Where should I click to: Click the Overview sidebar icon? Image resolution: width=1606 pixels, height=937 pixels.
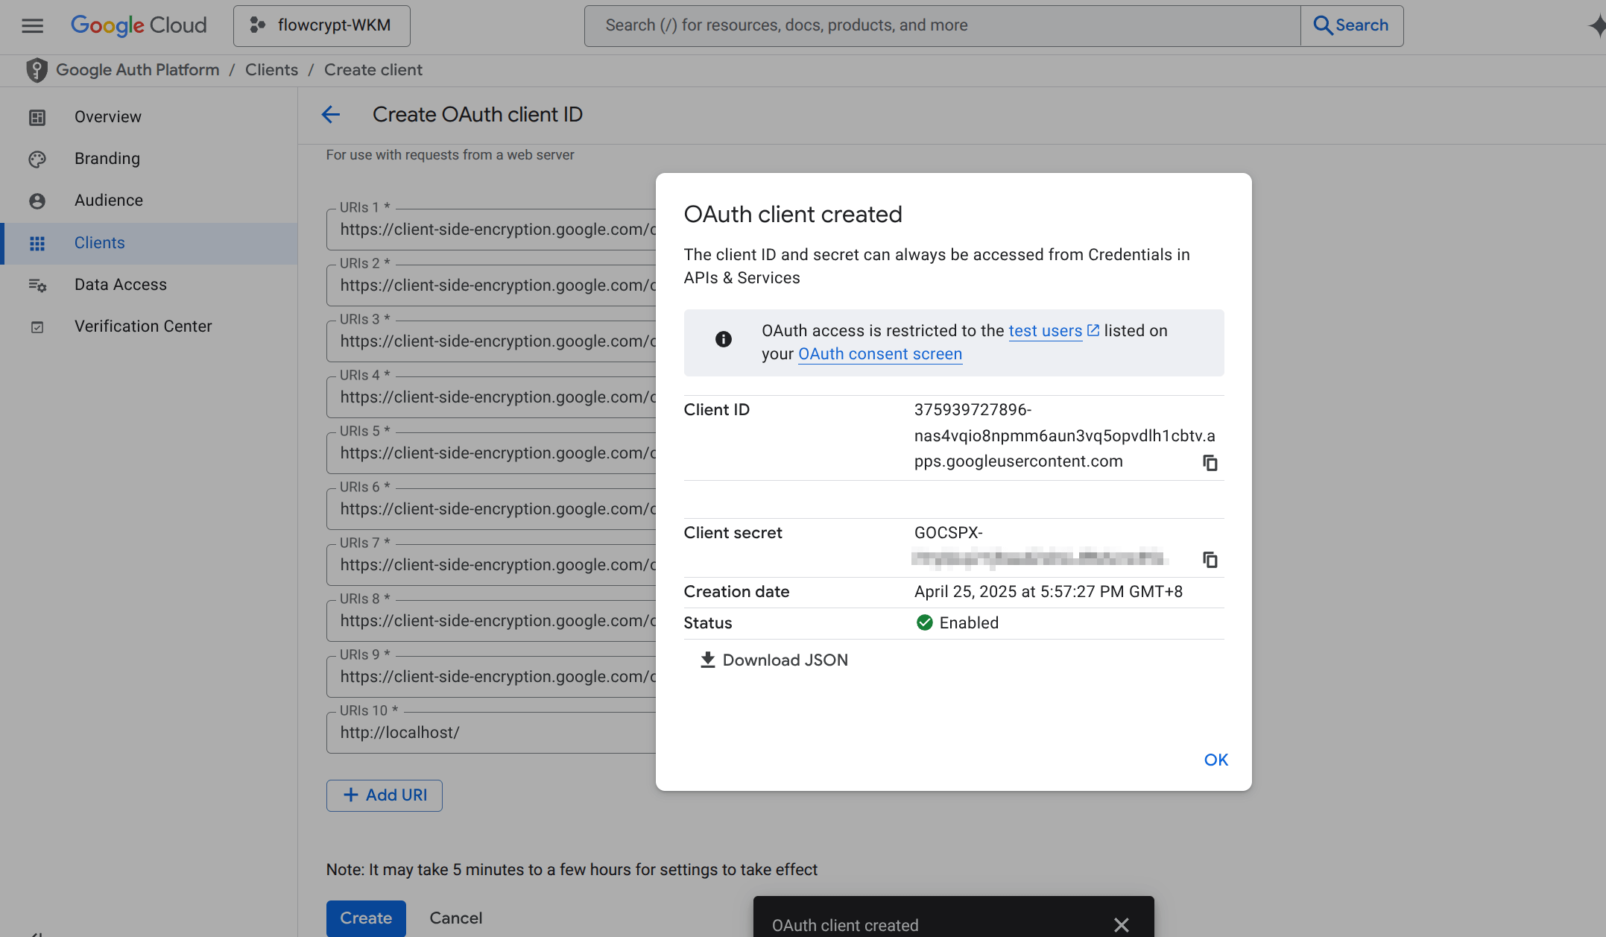tap(37, 117)
